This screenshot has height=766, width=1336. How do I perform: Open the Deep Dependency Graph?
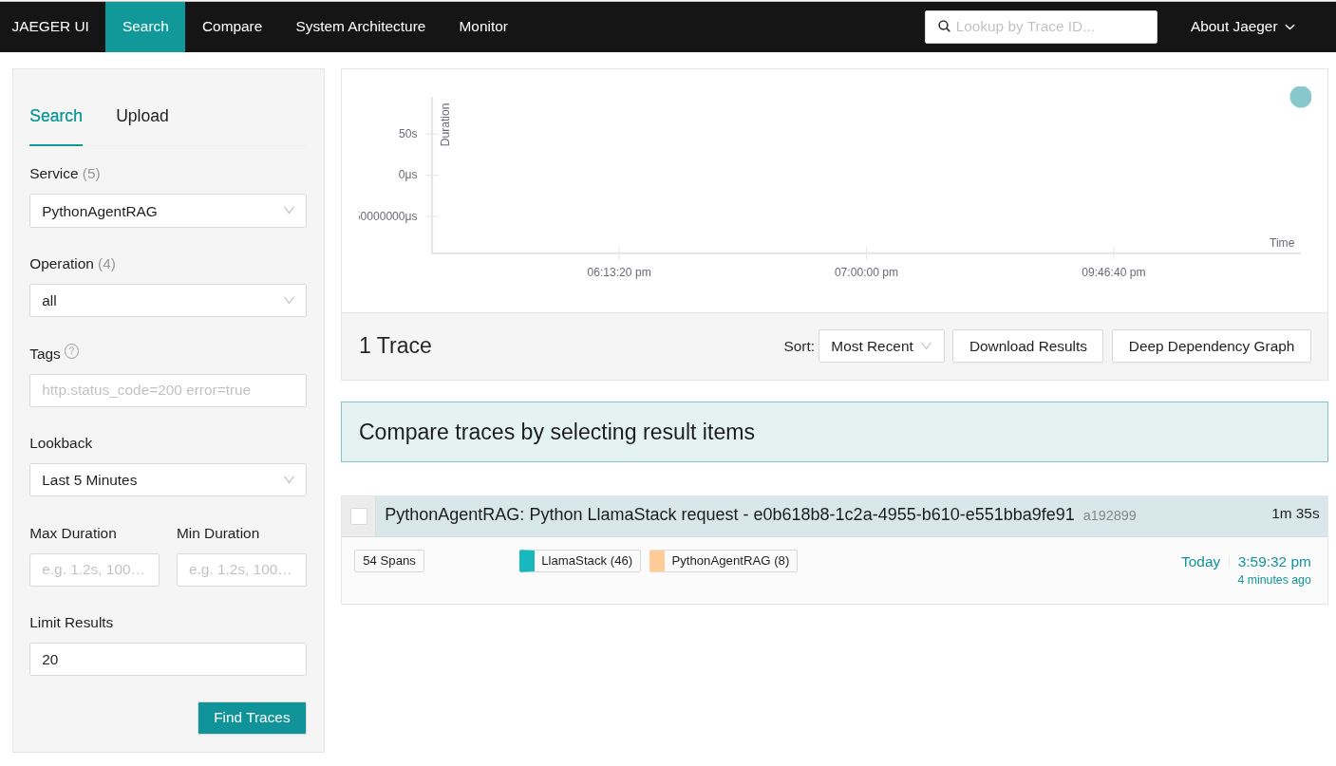(x=1211, y=346)
